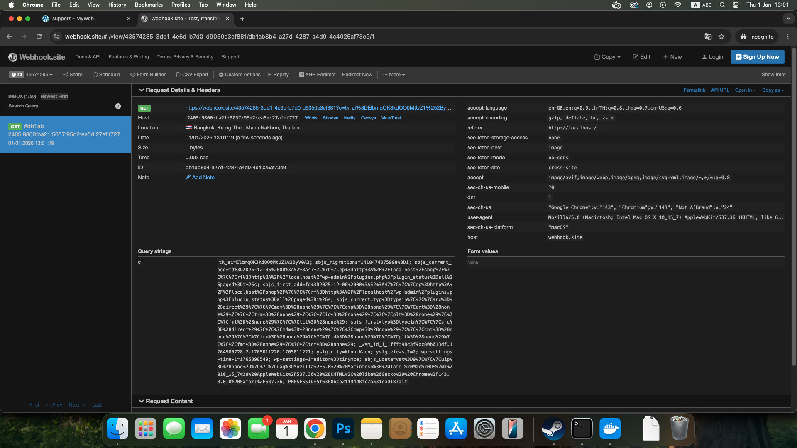This screenshot has width=797, height=448.
Task: Switch to the support – MyWeb tab
Action: pyautogui.click(x=73, y=19)
